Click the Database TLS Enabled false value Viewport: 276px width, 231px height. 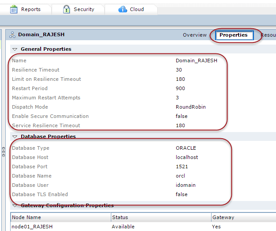181,194
